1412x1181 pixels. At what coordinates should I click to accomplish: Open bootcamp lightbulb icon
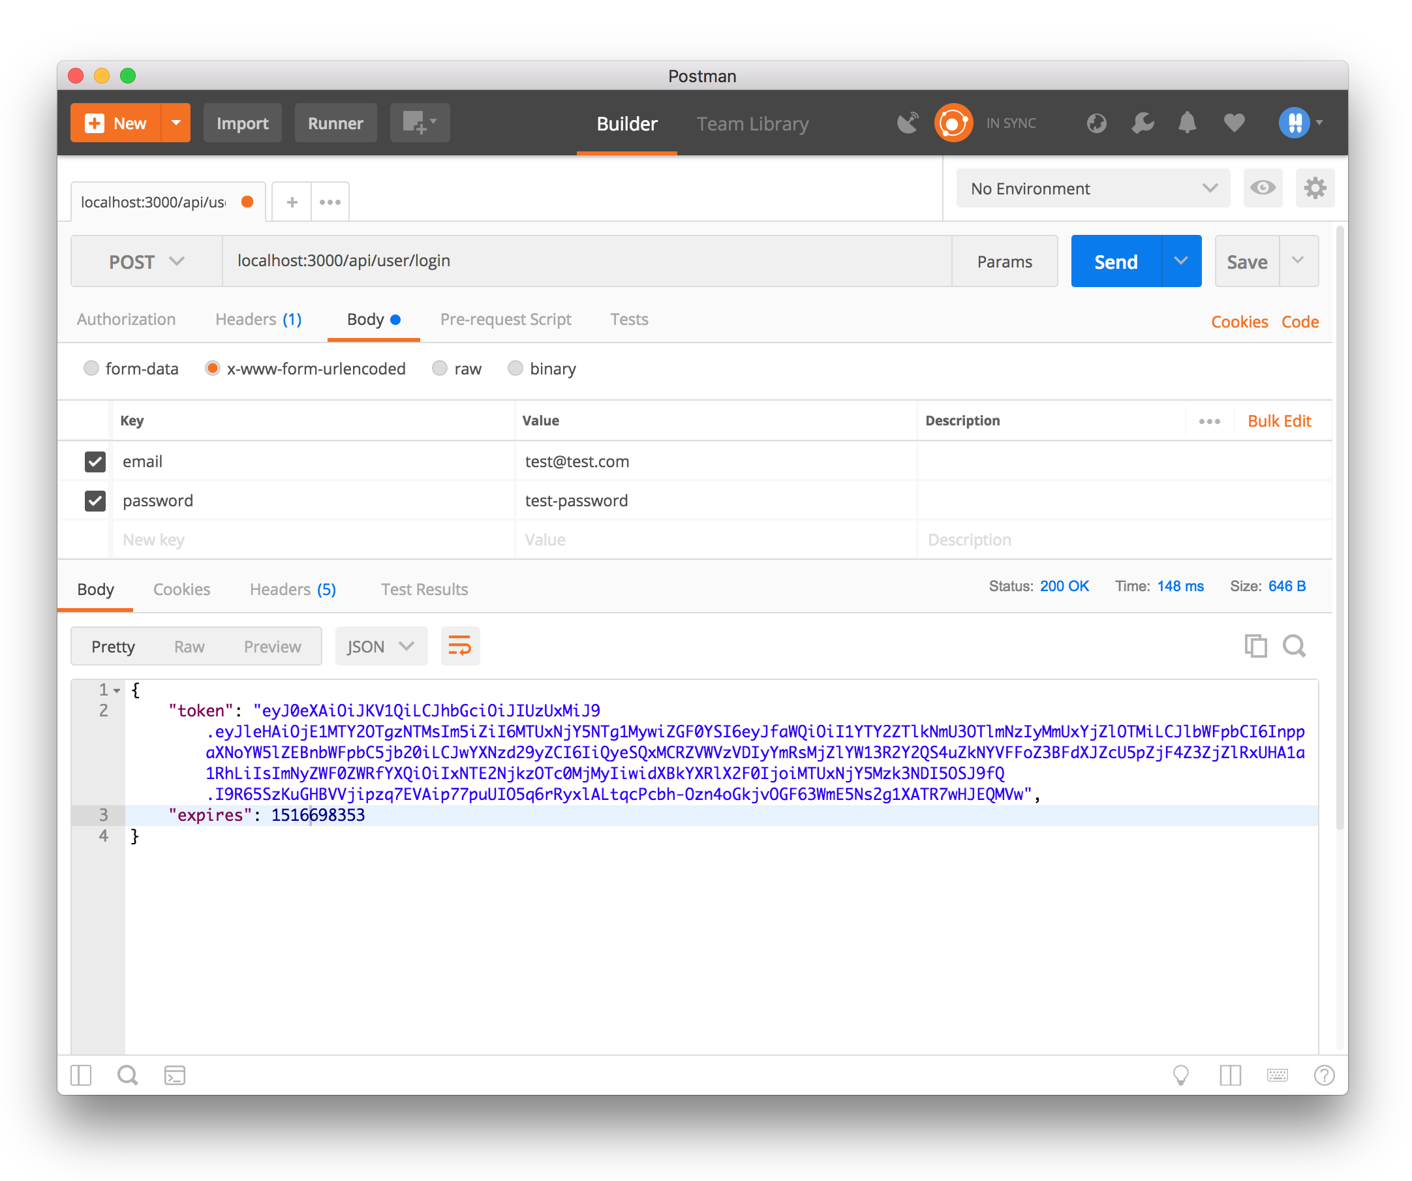1181,1075
